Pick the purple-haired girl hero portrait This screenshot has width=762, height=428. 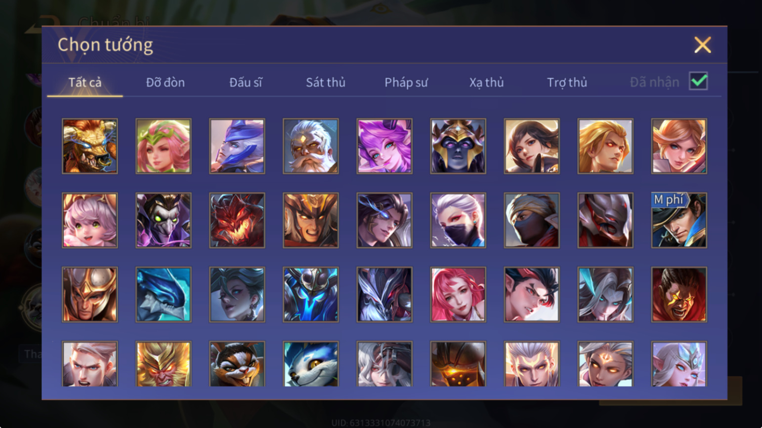(x=384, y=146)
